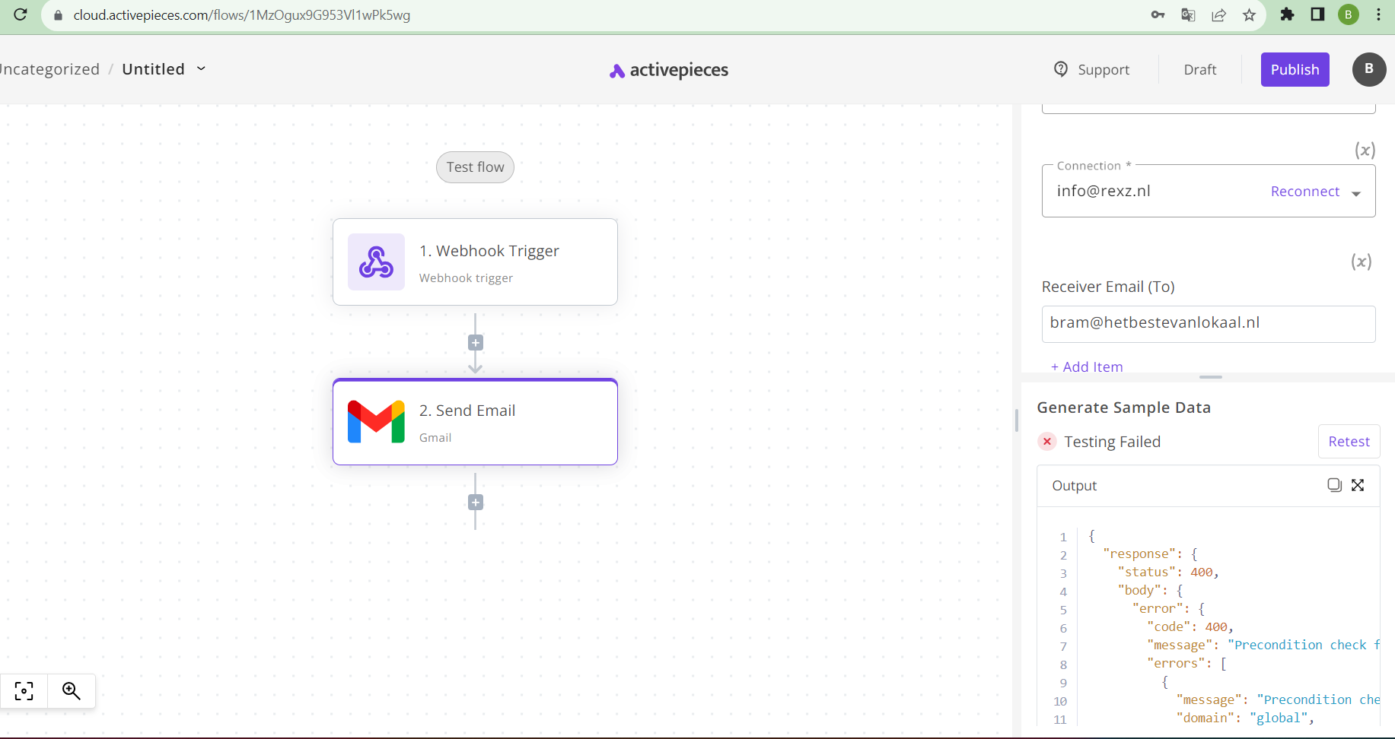The width and height of the screenshot is (1395, 739).
Task: Click the "domain": "global" output line
Action: [1245, 718]
